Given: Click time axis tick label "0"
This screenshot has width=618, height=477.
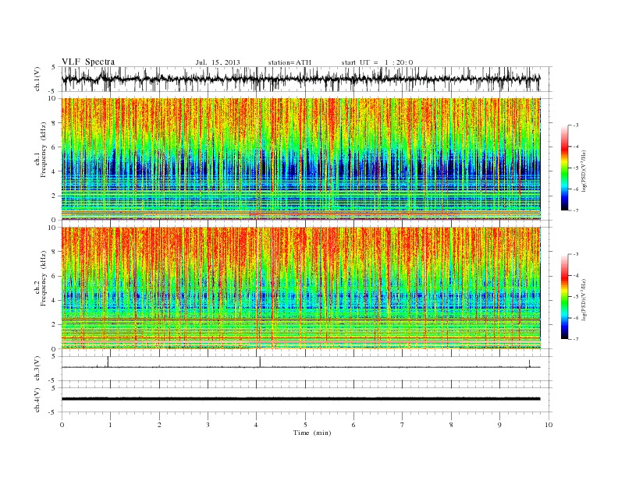Looking at the screenshot, I should 62,425.
